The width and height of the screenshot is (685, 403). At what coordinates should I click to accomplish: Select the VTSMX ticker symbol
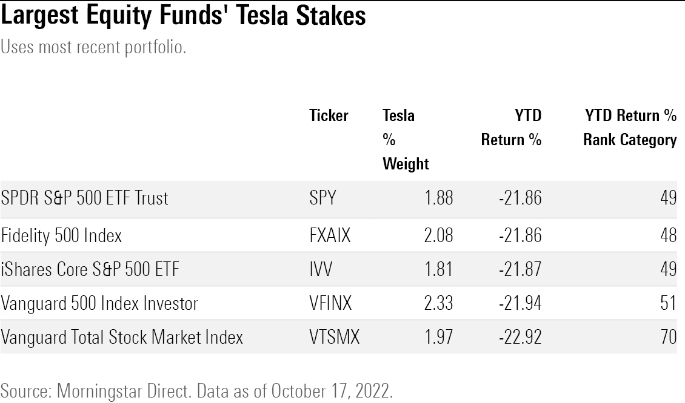[334, 337]
